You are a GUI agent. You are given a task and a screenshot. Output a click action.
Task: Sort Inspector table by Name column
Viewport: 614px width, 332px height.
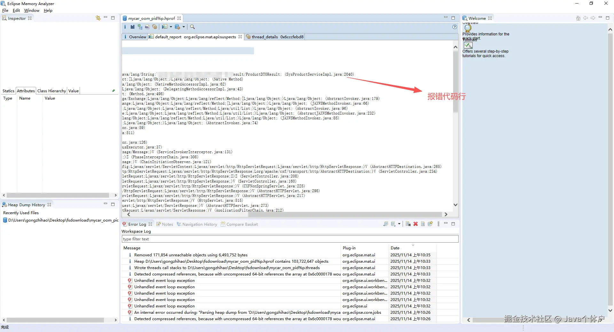tap(29, 98)
